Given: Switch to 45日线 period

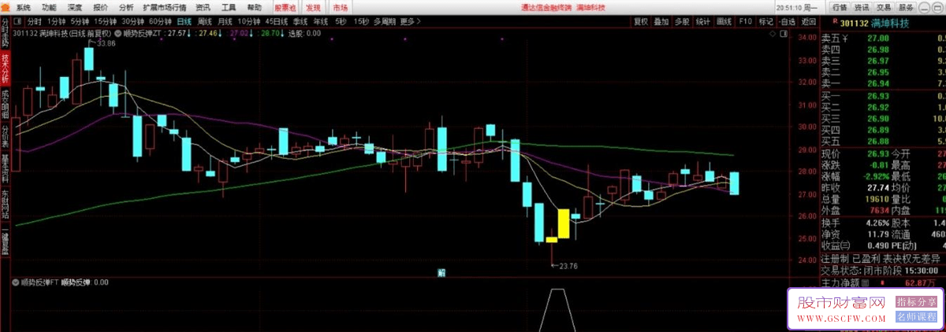Looking at the screenshot, I should click(x=277, y=21).
